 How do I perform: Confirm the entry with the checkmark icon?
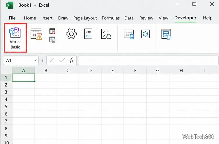62,60
